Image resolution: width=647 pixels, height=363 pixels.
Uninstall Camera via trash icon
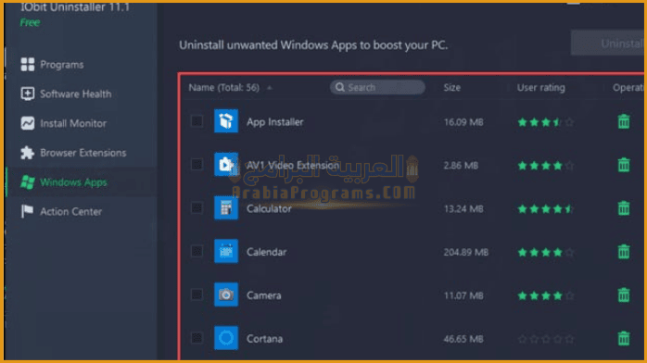(x=624, y=295)
